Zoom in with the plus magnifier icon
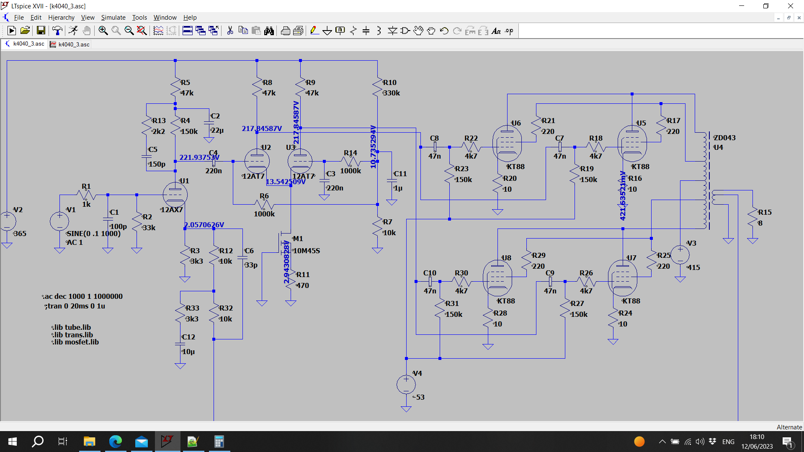The height and width of the screenshot is (452, 804). point(103,31)
